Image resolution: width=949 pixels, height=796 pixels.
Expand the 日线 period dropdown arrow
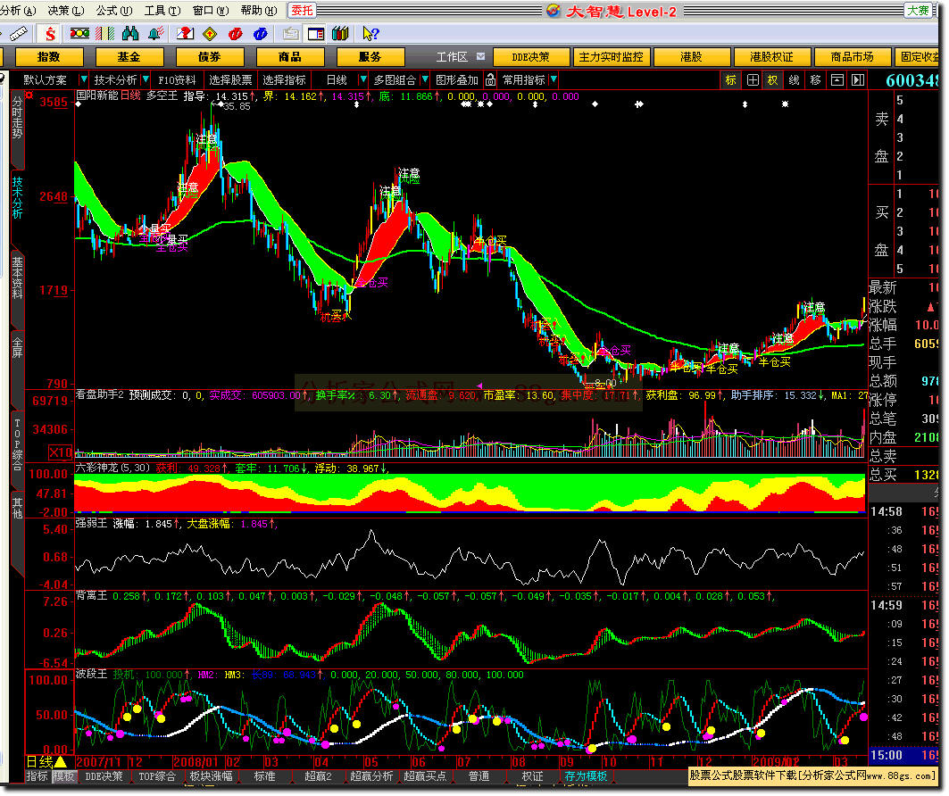(x=363, y=79)
